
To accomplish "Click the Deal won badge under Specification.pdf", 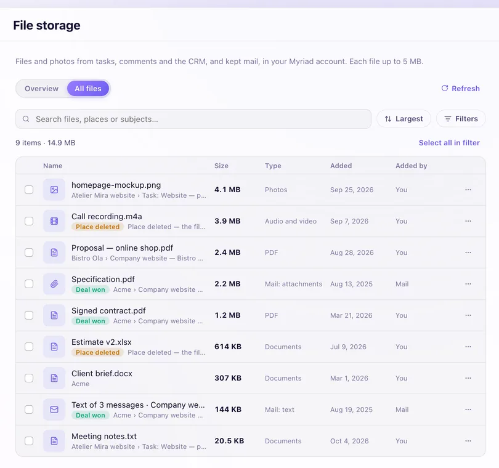I will [91, 289].
